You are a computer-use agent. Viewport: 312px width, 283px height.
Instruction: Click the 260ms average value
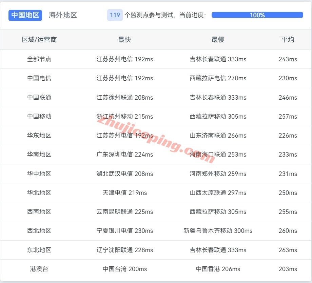pos(288,231)
